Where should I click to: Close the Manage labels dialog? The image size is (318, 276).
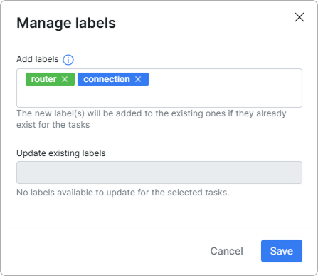click(x=300, y=17)
